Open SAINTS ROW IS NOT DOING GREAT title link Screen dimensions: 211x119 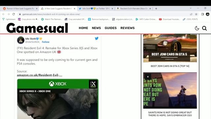pos(170,114)
